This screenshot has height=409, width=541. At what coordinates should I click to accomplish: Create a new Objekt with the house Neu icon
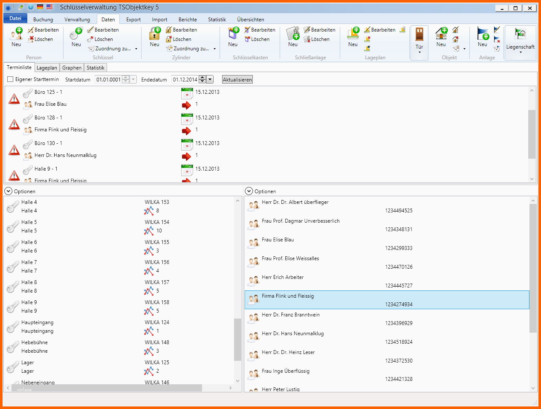point(441,37)
